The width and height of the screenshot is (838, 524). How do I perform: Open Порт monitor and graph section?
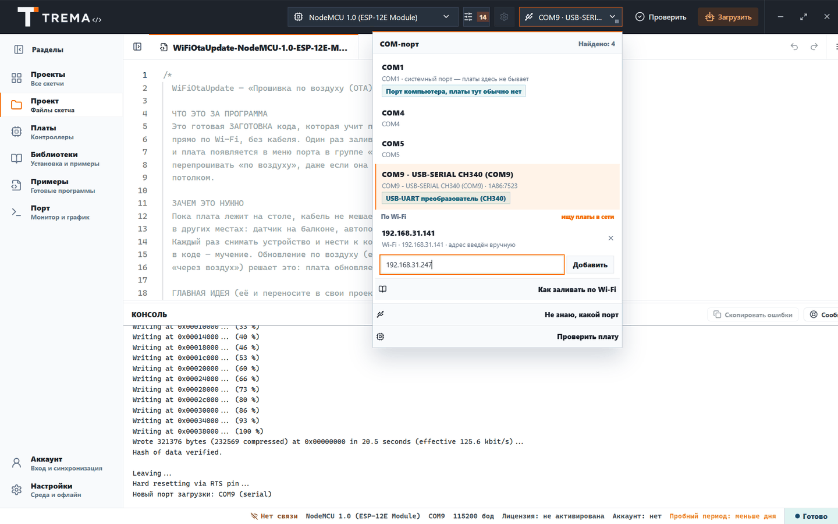coord(61,213)
